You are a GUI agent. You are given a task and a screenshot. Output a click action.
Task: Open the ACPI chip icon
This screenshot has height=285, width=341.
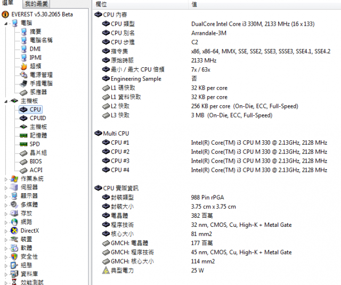[23, 170]
